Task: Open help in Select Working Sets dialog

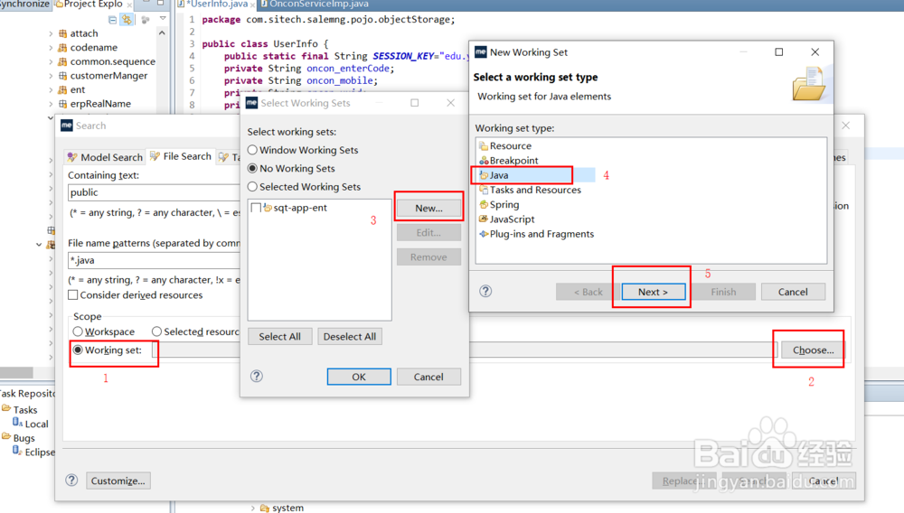Action: pyautogui.click(x=257, y=376)
